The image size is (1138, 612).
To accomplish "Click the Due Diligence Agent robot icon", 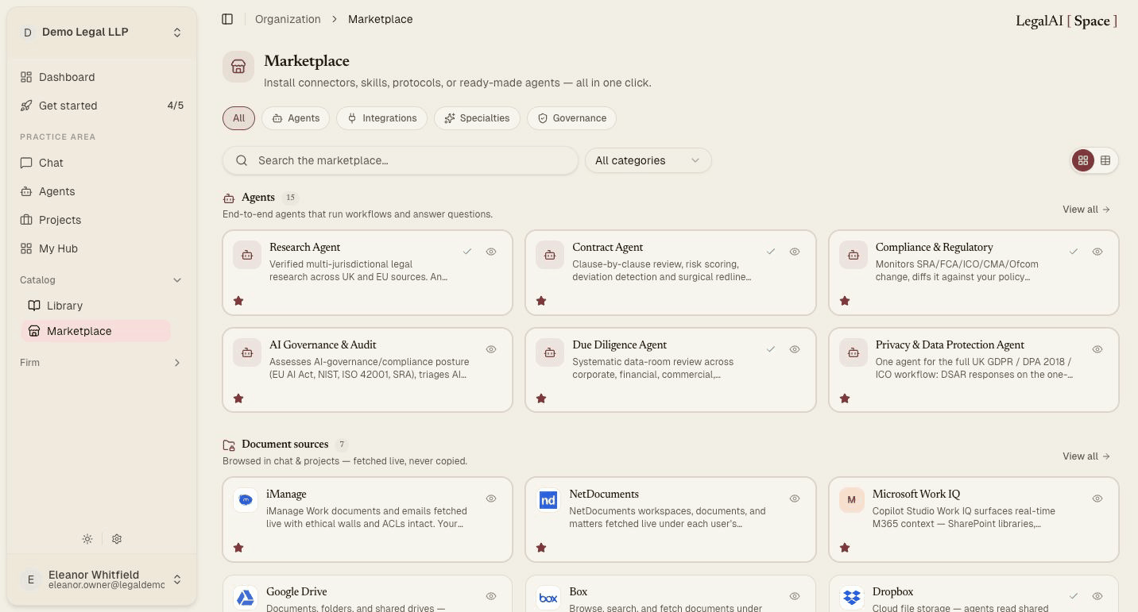I will pyautogui.click(x=550, y=353).
